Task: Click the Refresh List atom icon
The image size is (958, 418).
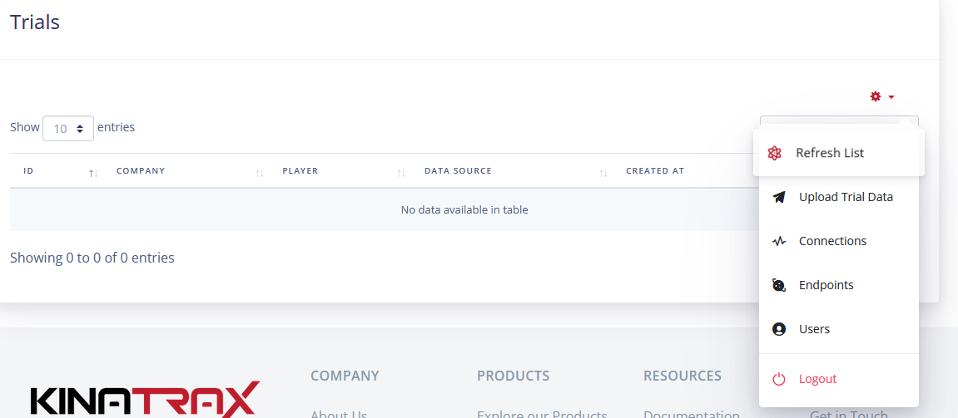Action: click(x=775, y=153)
